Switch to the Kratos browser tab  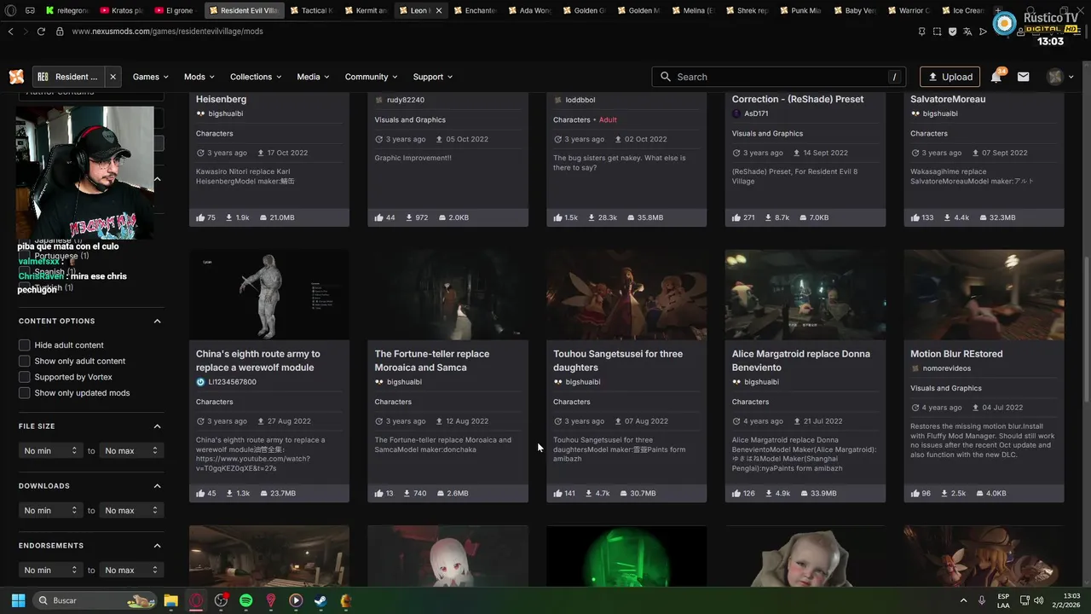click(x=122, y=10)
